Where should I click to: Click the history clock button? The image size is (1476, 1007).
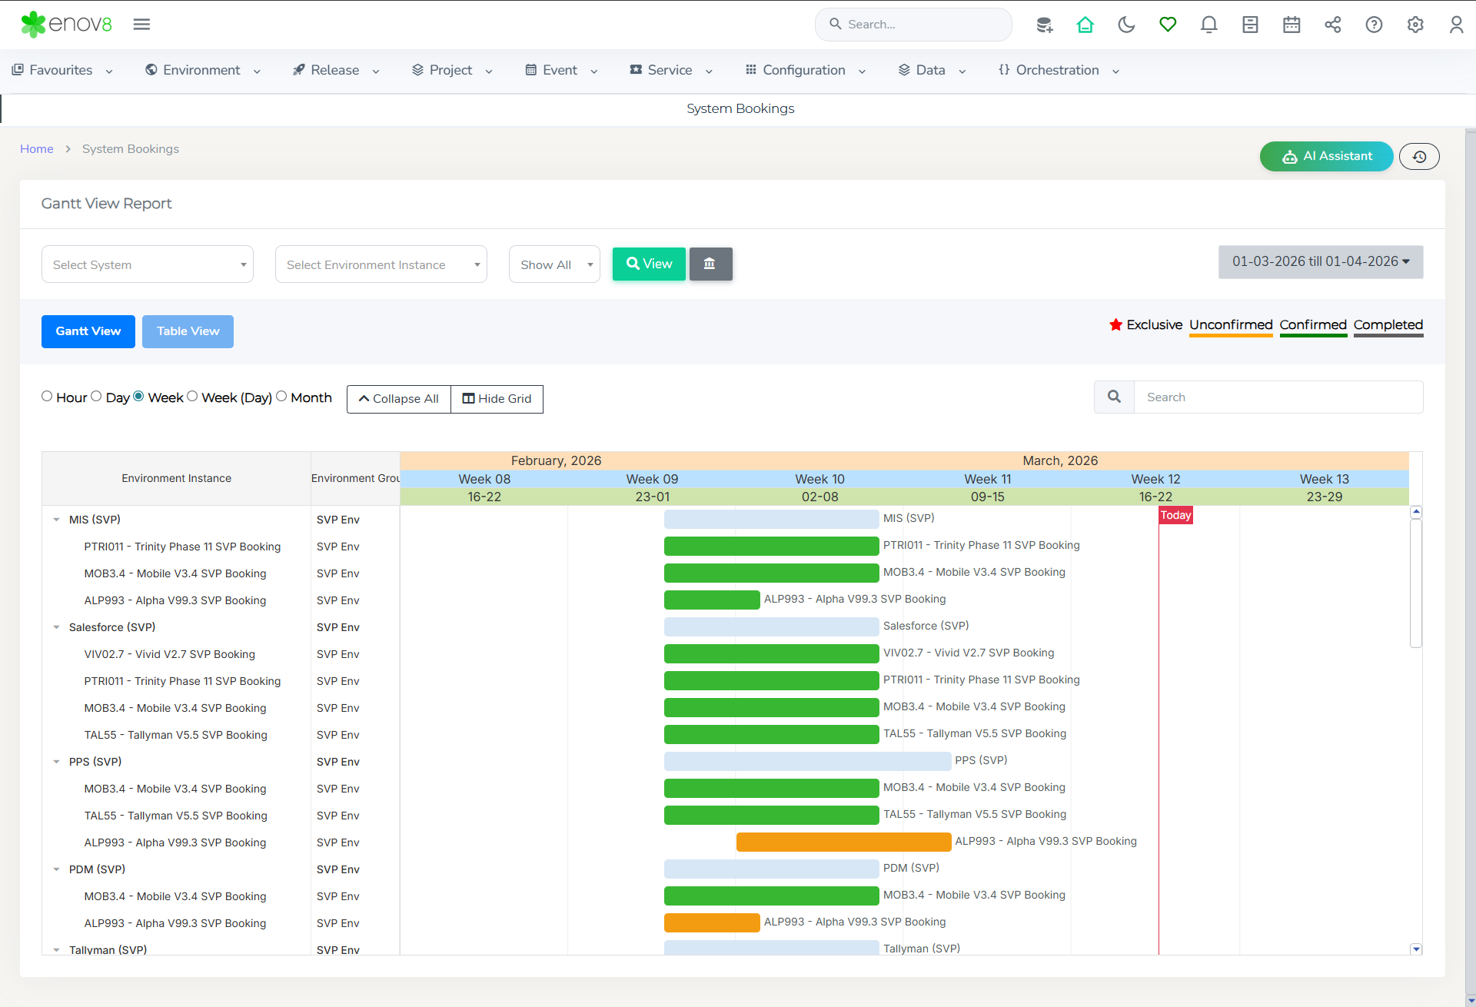[1419, 157]
